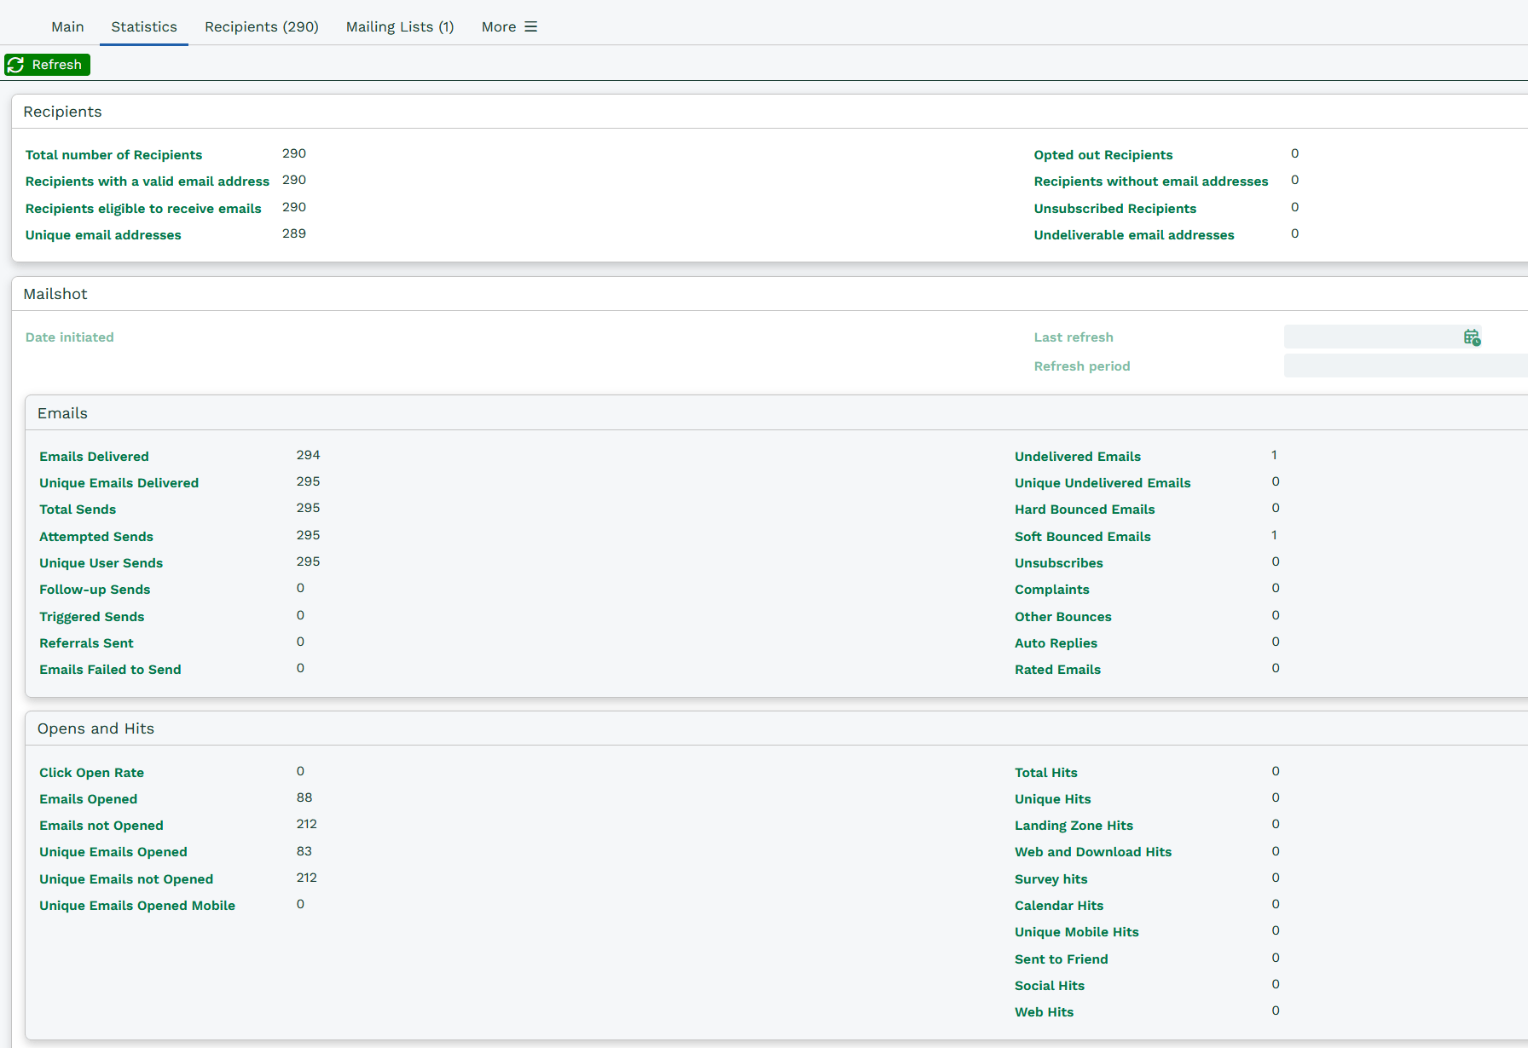
Task: Collapse the Emails section header
Action: pos(62,413)
